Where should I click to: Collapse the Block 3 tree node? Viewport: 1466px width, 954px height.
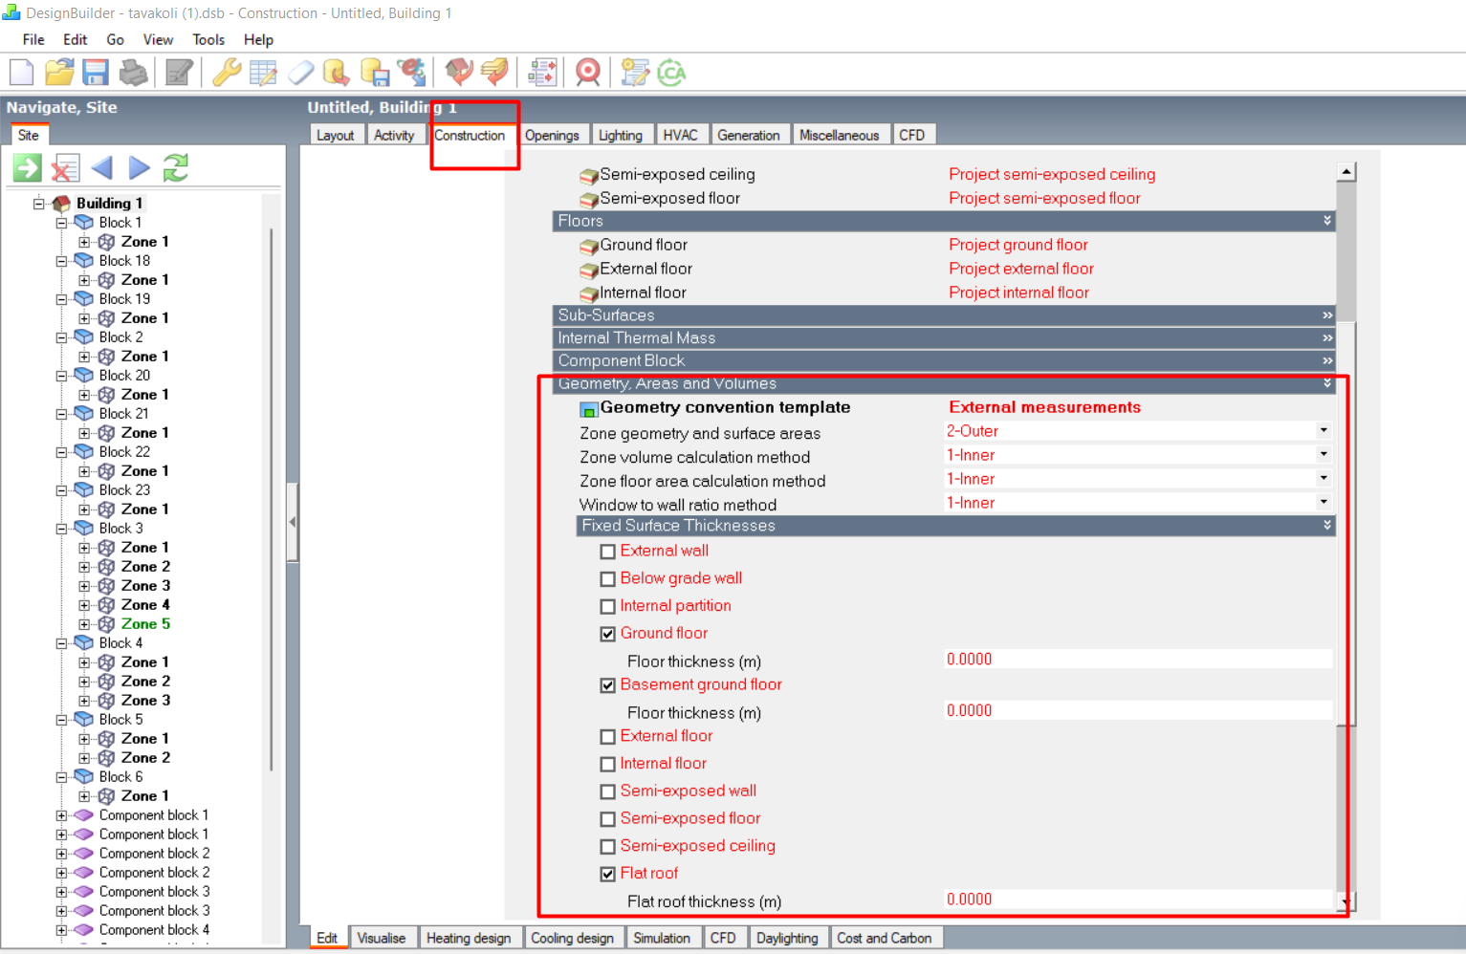click(62, 529)
